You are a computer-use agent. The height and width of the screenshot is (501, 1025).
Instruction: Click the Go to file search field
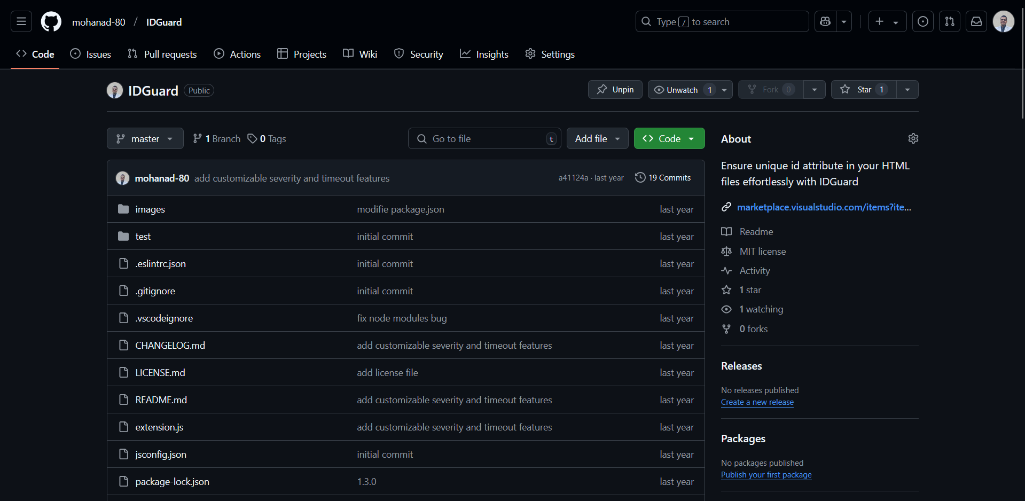coord(484,138)
